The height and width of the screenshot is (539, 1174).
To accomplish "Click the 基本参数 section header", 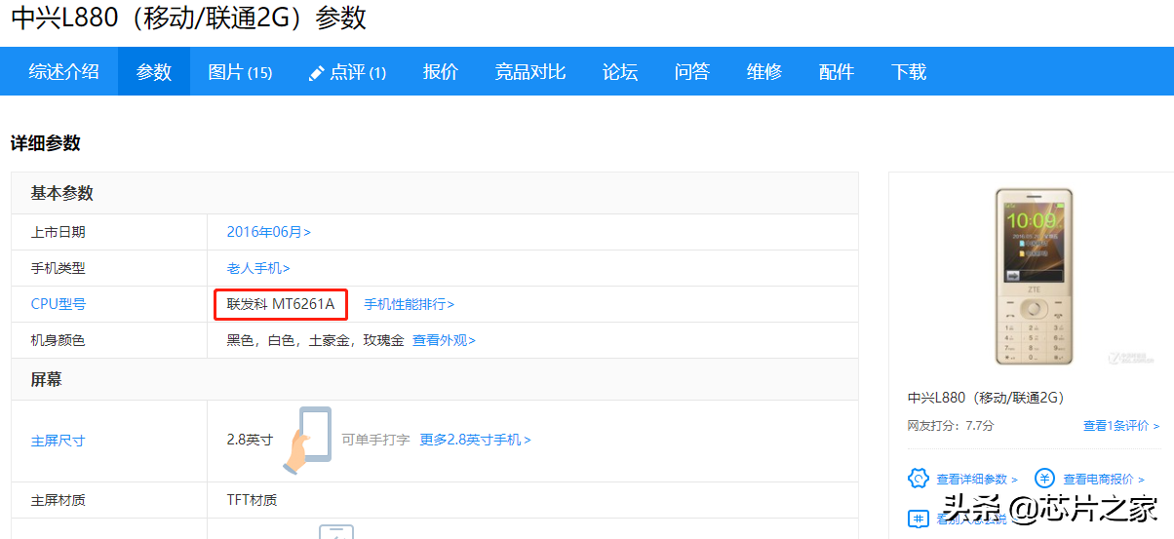I will [x=61, y=193].
